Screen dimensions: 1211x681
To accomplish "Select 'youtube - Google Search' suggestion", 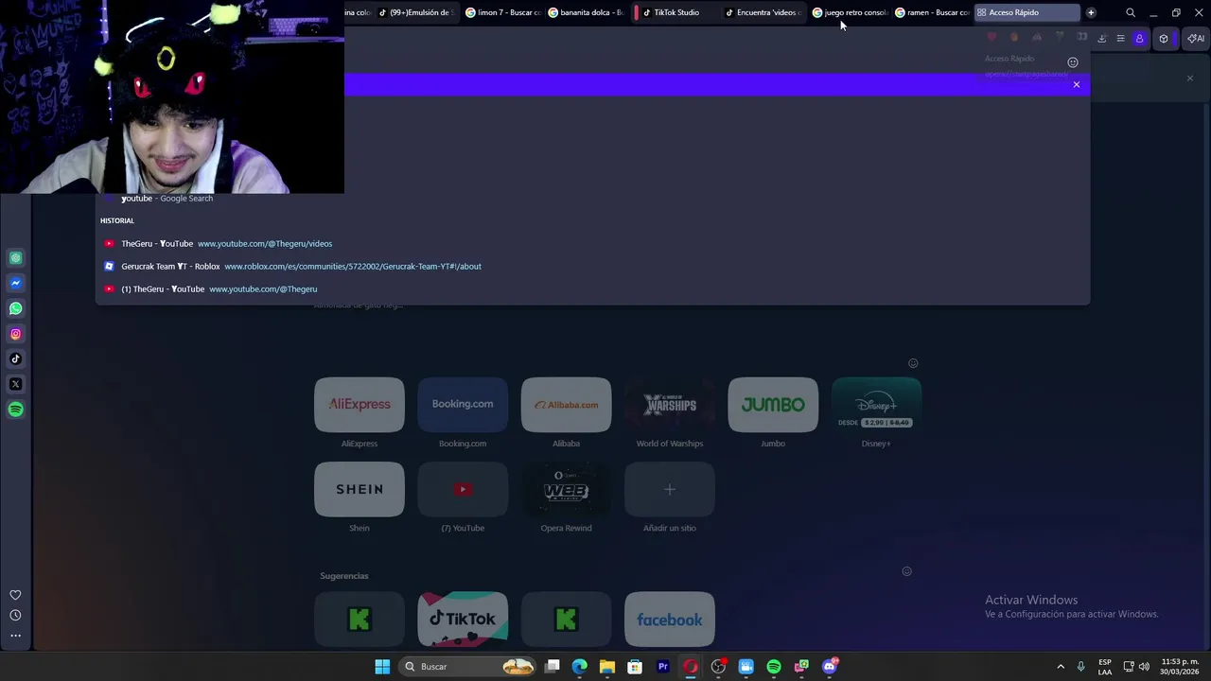I will [x=592, y=199].
